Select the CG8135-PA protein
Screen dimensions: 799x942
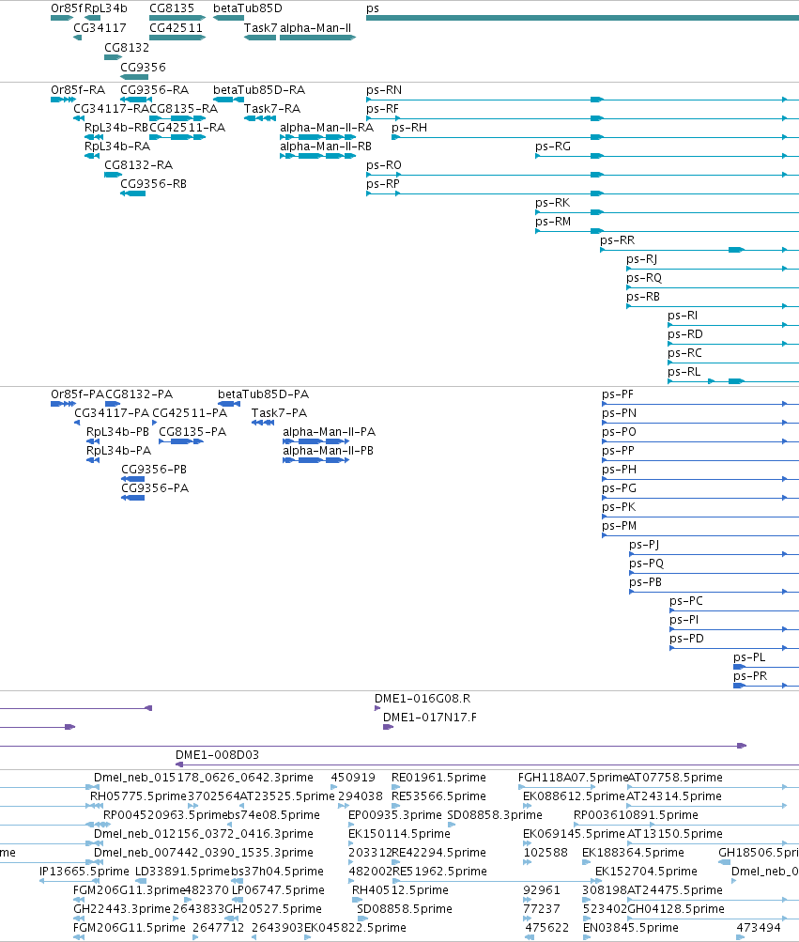(x=181, y=441)
